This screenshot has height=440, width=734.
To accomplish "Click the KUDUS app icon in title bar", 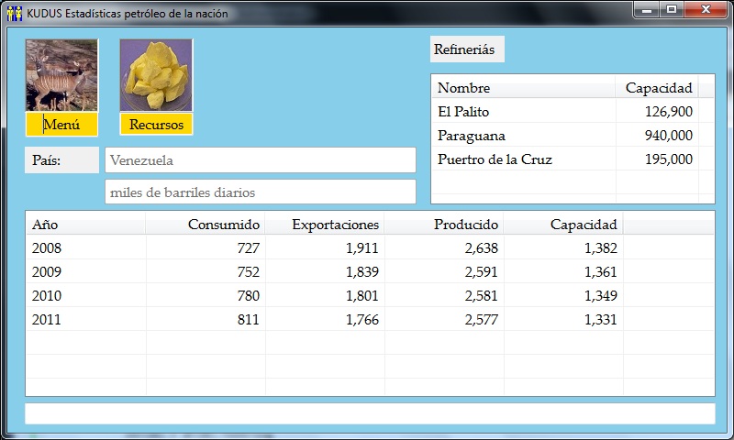I will point(15,13).
